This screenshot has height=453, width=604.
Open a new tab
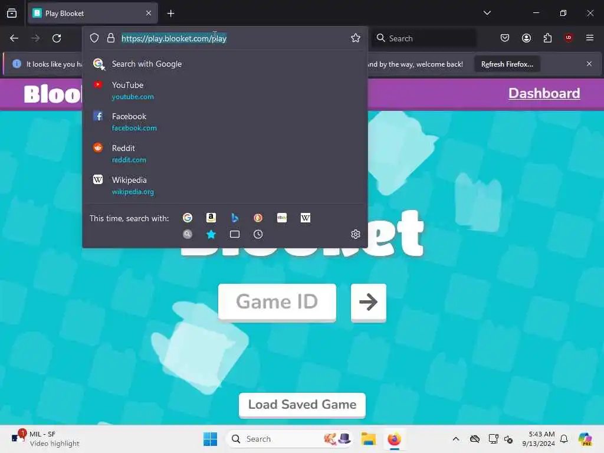tap(170, 13)
